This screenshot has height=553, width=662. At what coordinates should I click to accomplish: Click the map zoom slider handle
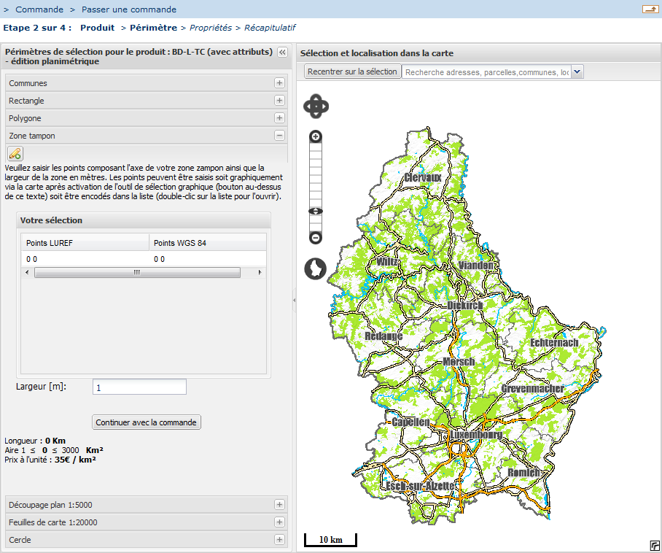click(316, 212)
